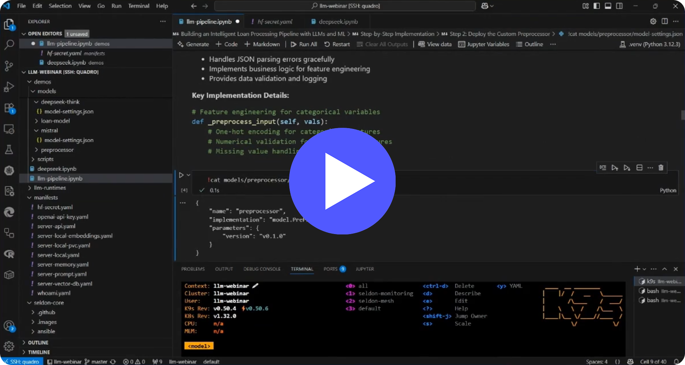The width and height of the screenshot is (685, 365).
Task: Open the Testing flask icon view
Action: (x=9, y=150)
